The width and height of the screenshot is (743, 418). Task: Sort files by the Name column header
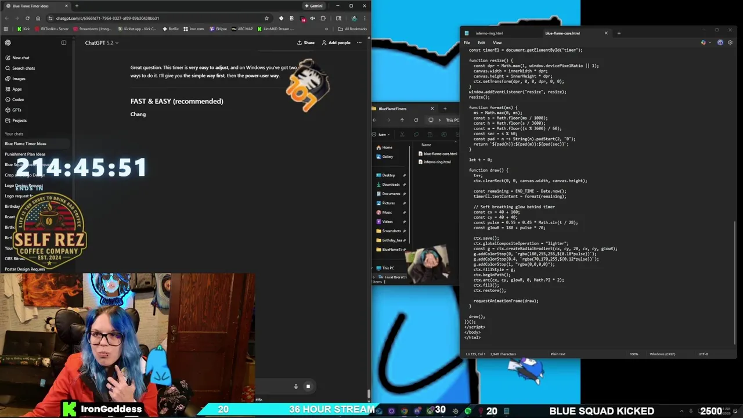427,145
